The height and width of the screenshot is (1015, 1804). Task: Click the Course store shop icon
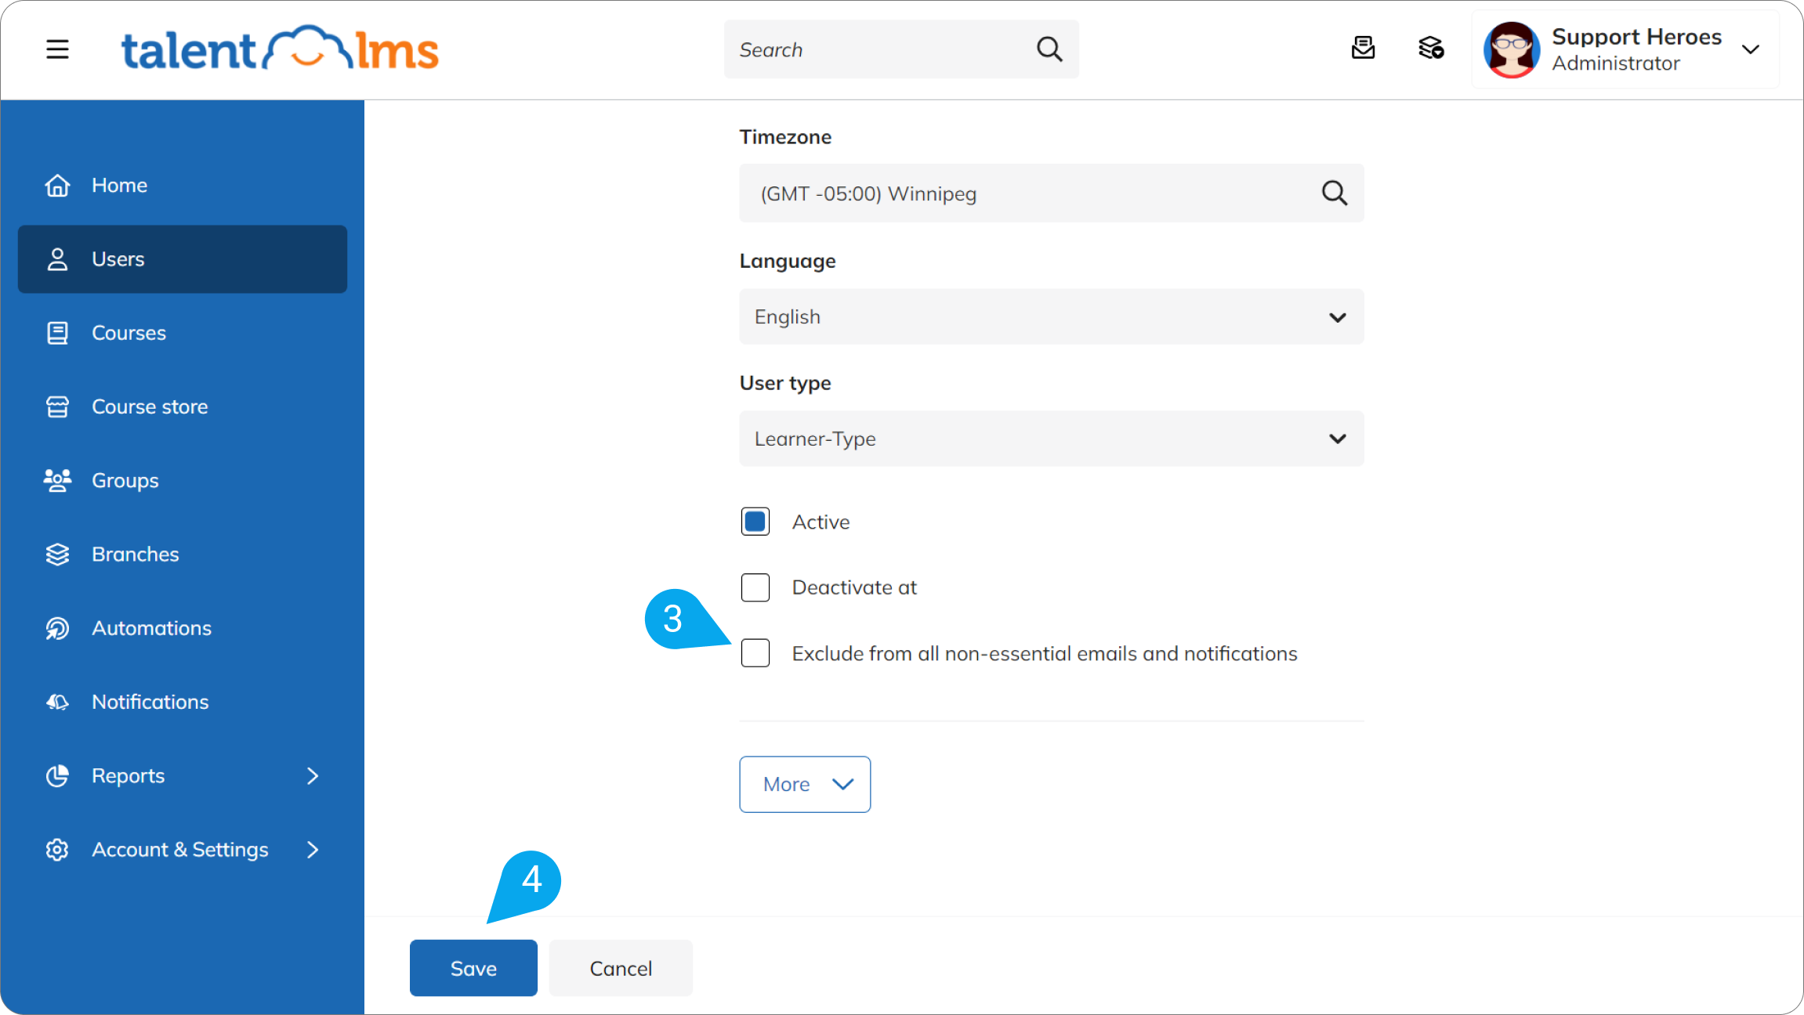pyautogui.click(x=57, y=406)
